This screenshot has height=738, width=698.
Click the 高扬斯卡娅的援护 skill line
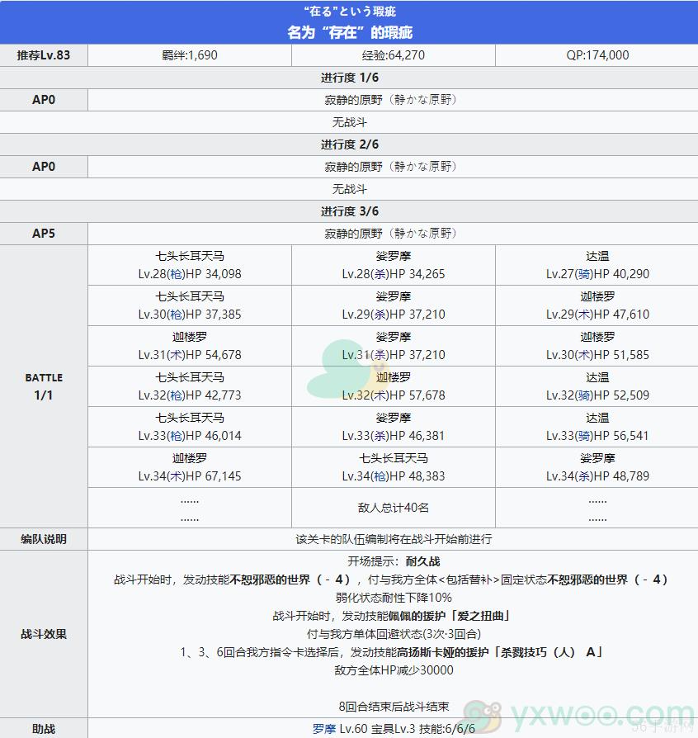tap(392, 652)
